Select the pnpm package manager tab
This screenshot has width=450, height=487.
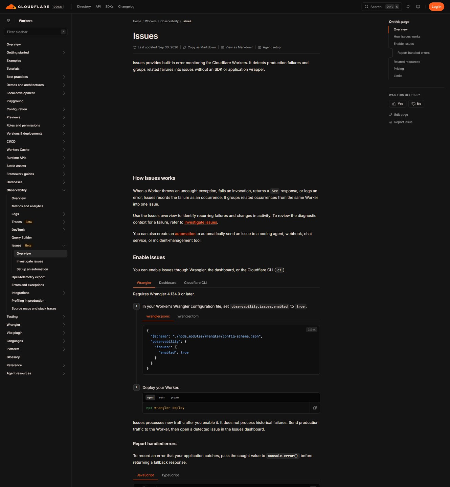click(x=175, y=397)
